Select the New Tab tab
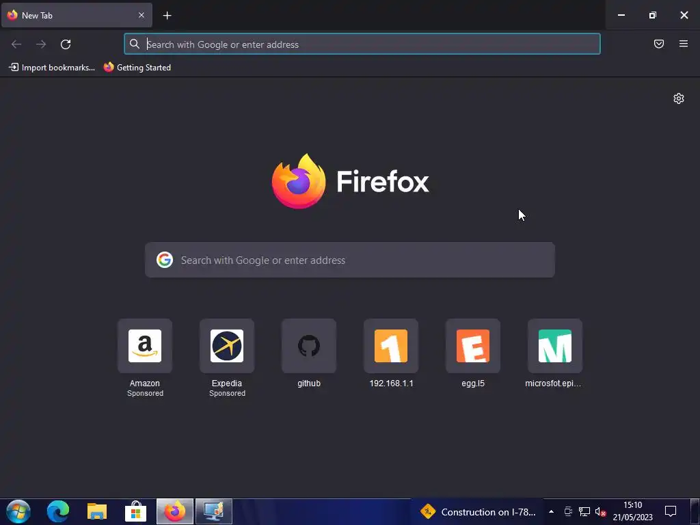 coord(77,15)
